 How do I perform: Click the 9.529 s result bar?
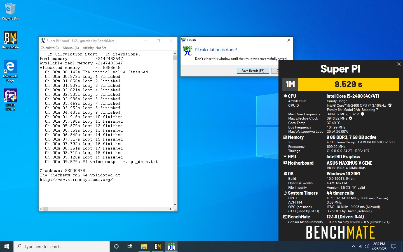[x=348, y=84]
